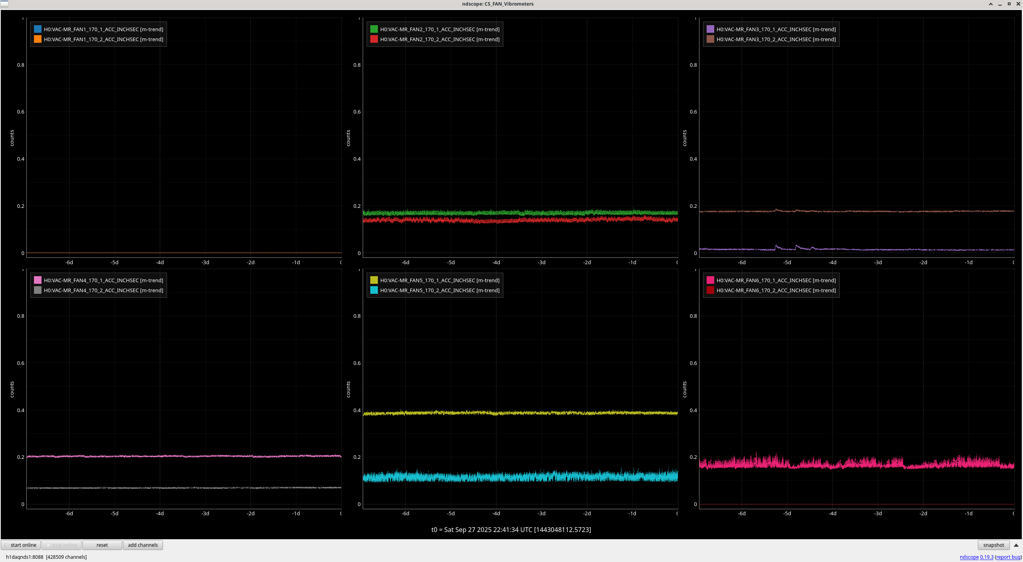This screenshot has height=562, width=1023.
Task: Click the window menu icon in the title bar
Action: pyautogui.click(x=4, y=4)
